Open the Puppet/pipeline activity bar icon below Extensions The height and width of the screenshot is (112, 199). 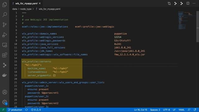(5, 65)
